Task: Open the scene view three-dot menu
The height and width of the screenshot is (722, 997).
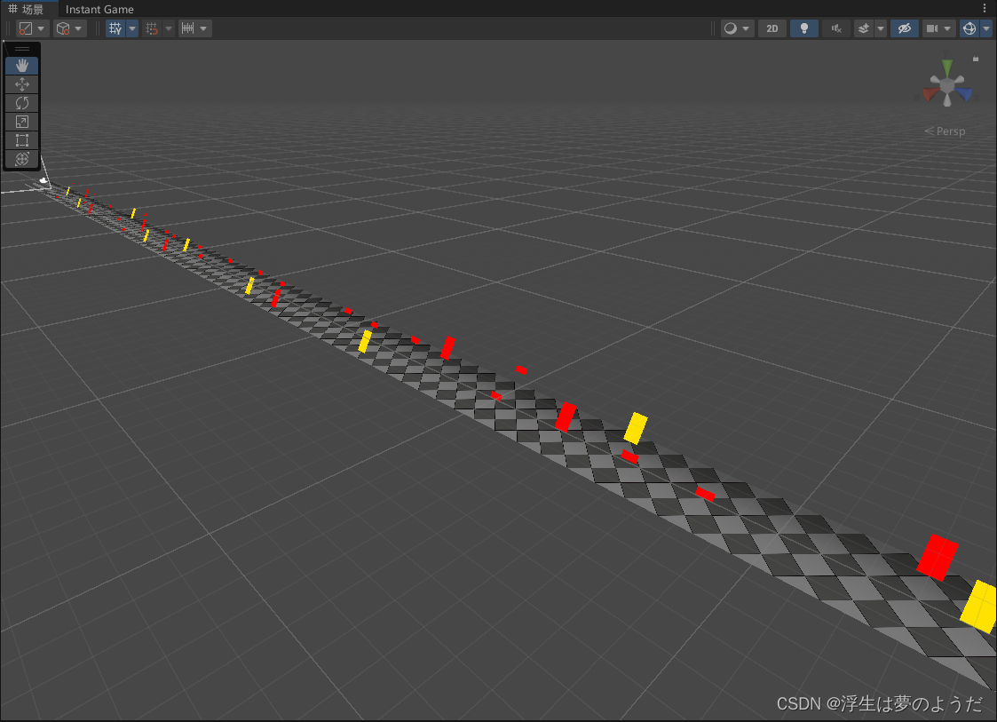Action: pos(985,8)
